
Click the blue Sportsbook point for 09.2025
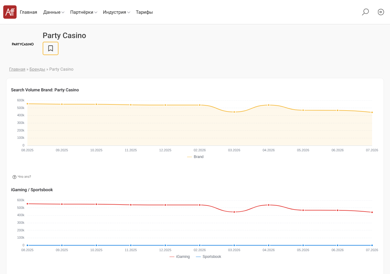click(62, 245)
